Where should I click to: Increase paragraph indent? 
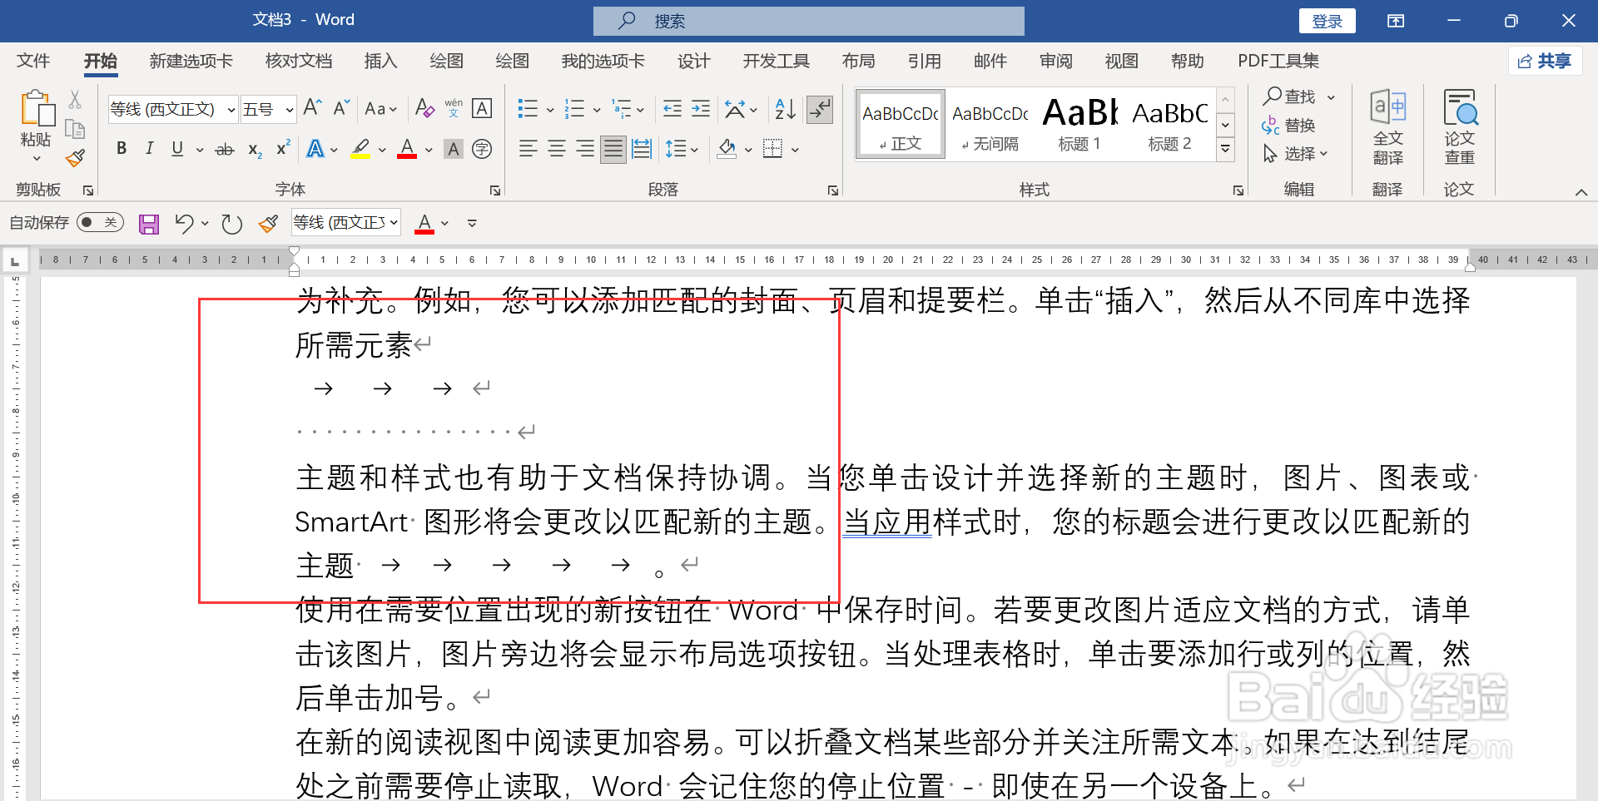point(701,109)
